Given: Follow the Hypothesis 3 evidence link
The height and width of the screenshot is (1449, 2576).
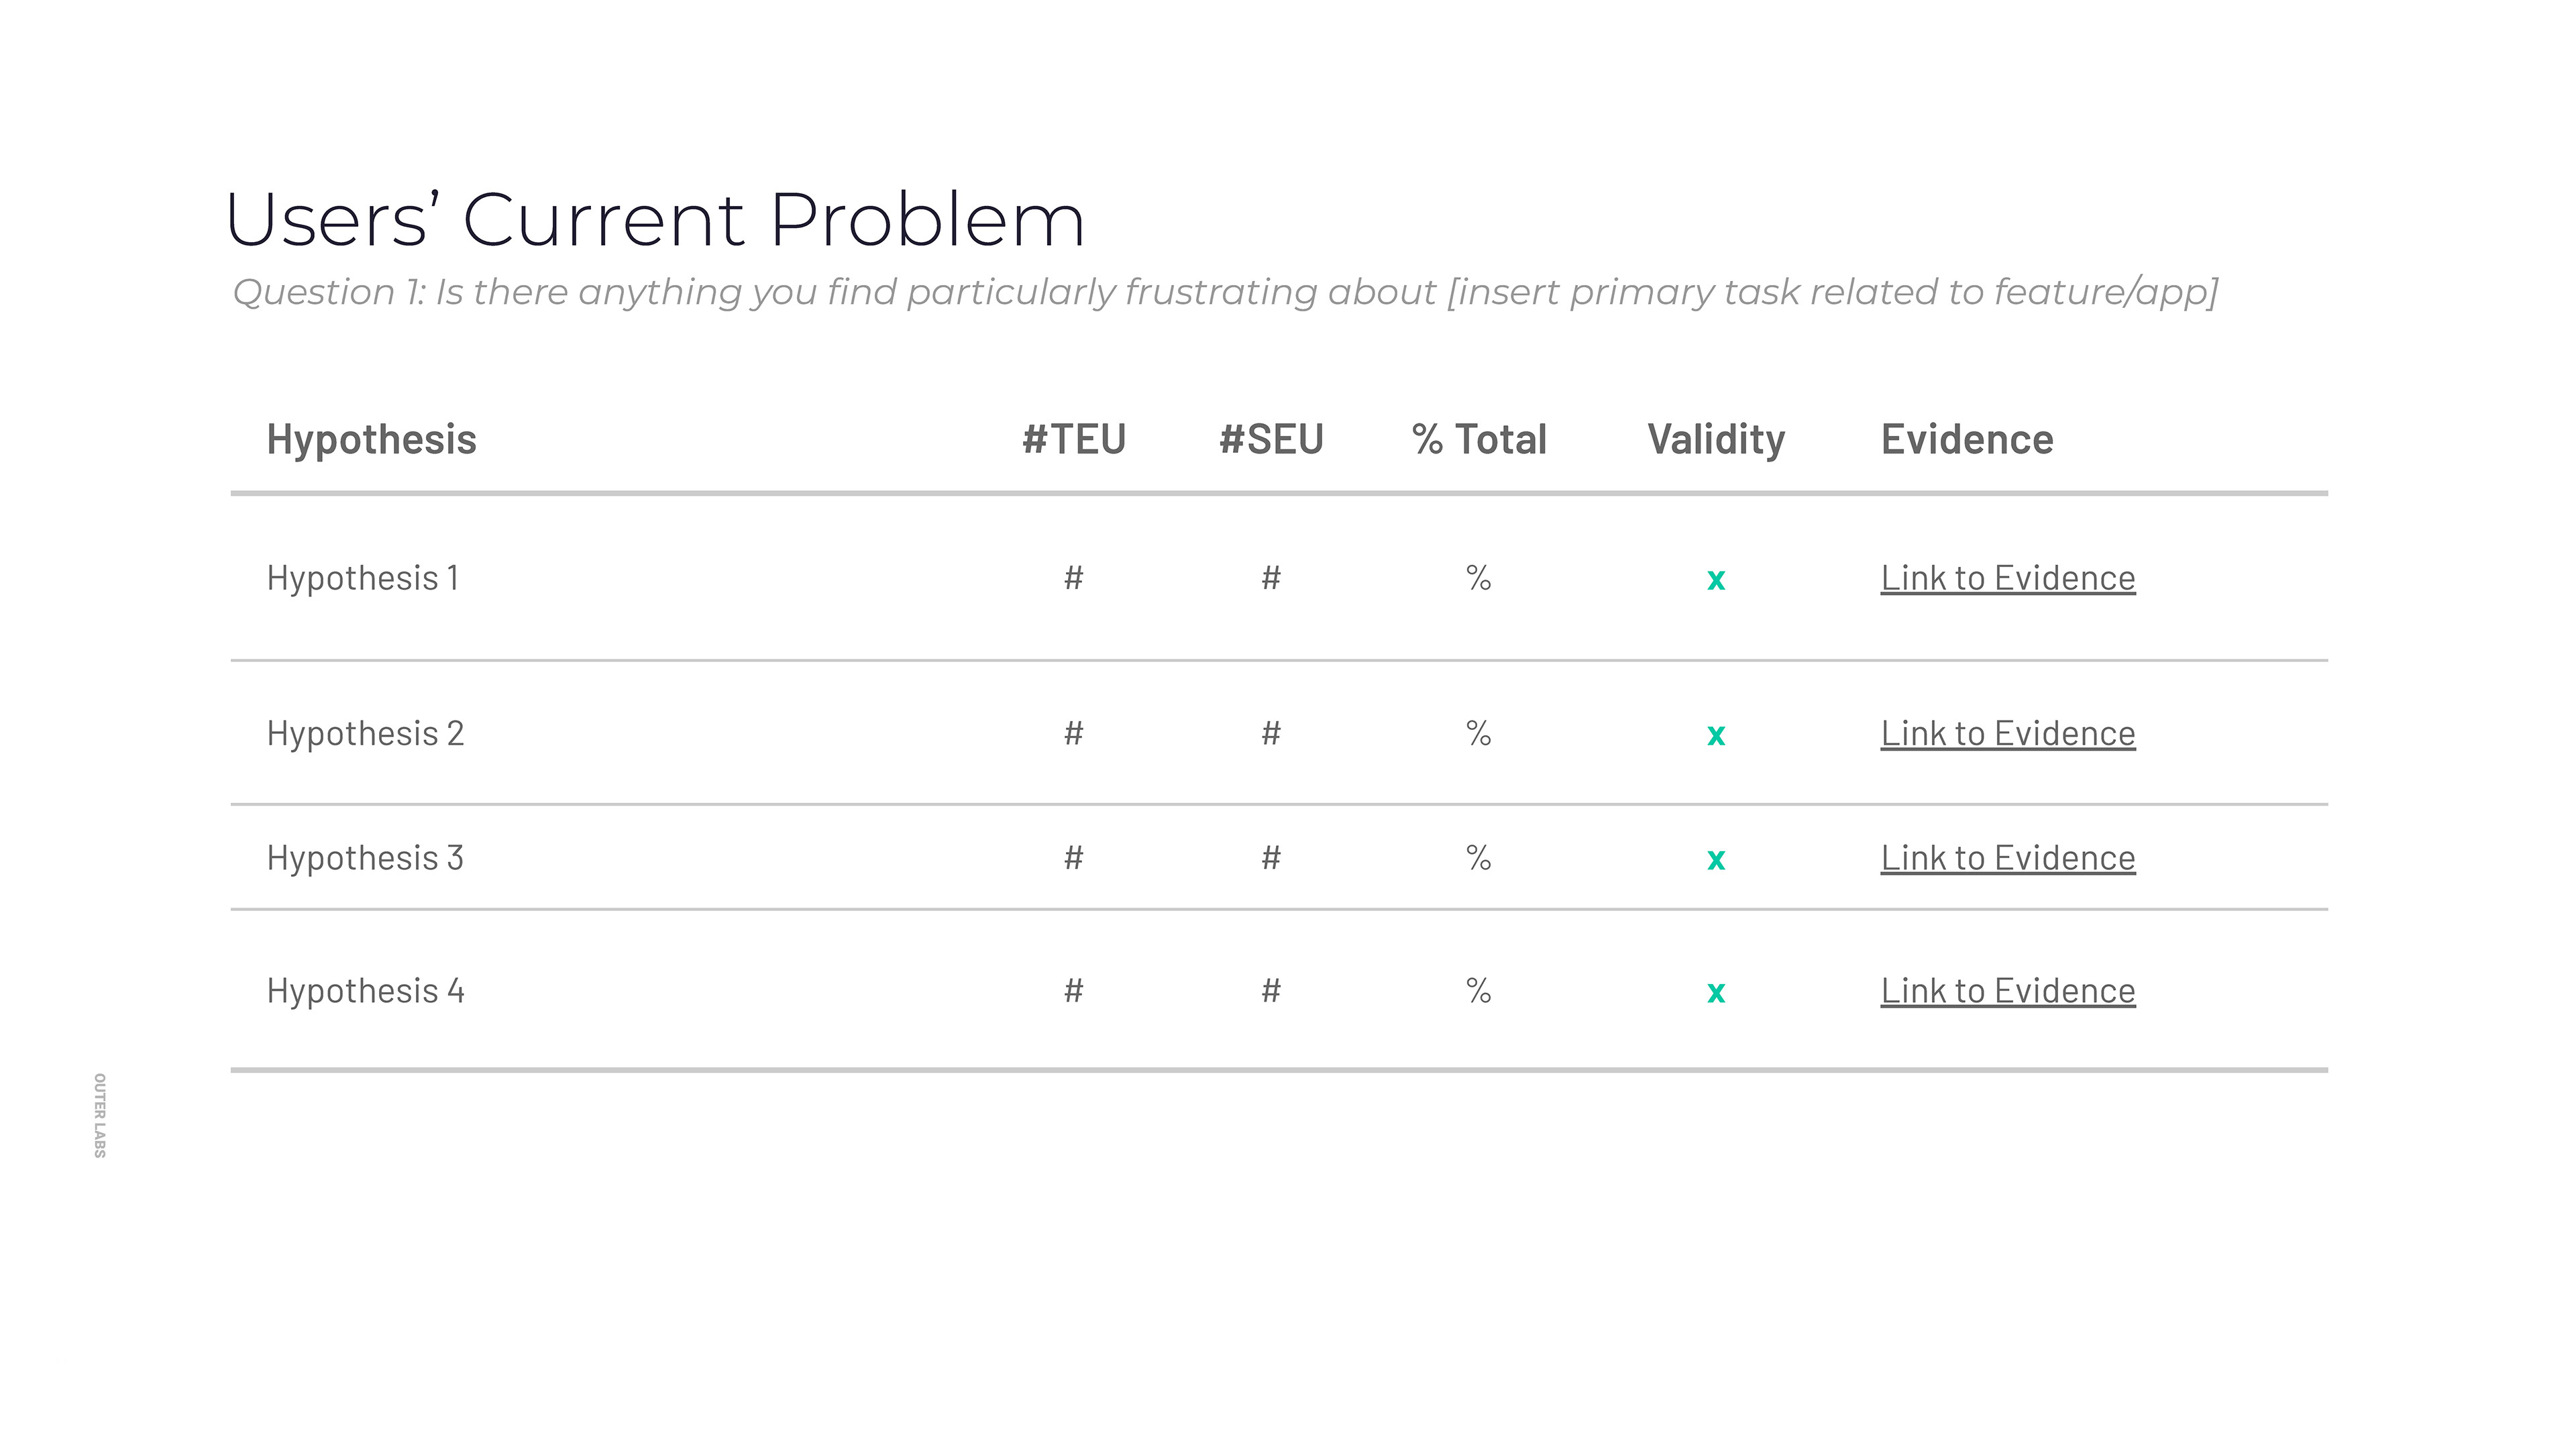Looking at the screenshot, I should click(2007, 858).
